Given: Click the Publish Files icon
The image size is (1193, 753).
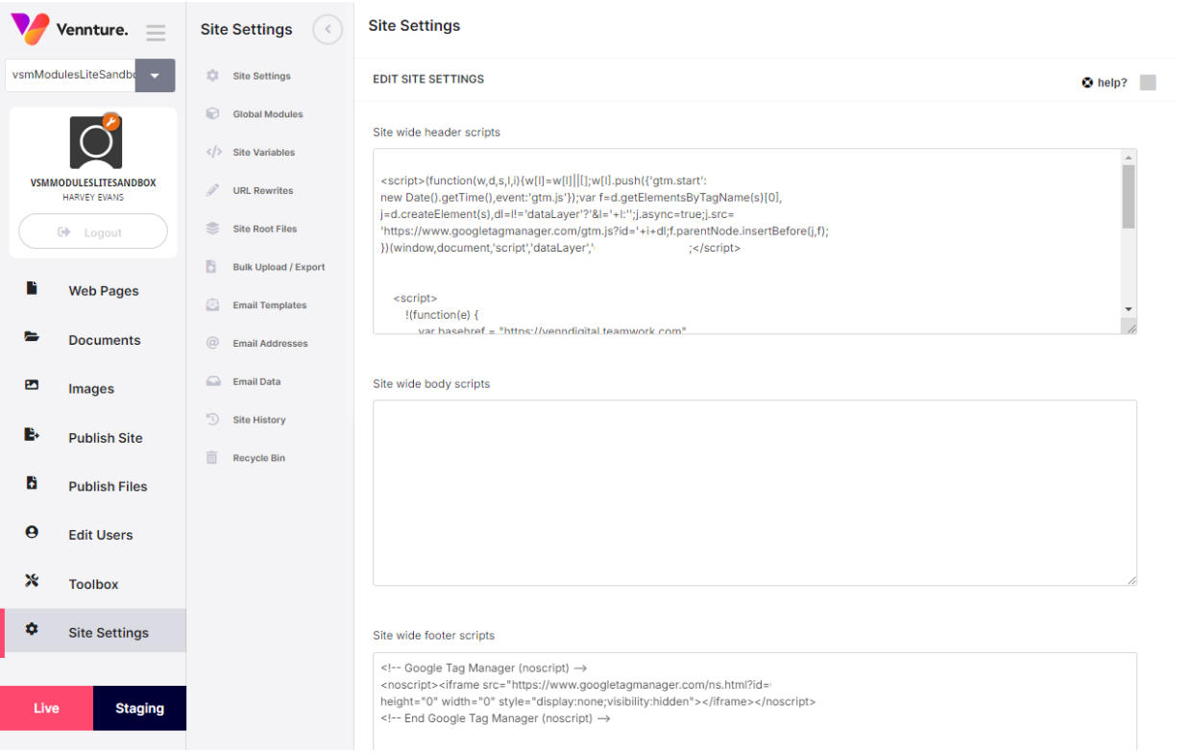Looking at the screenshot, I should tap(32, 483).
